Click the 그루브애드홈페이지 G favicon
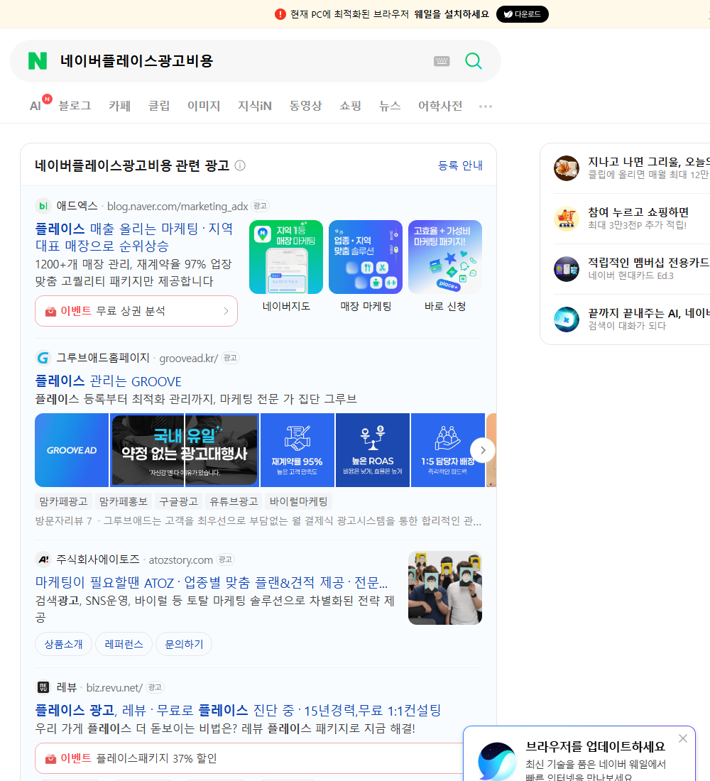This screenshot has width=710, height=781. pos(43,358)
